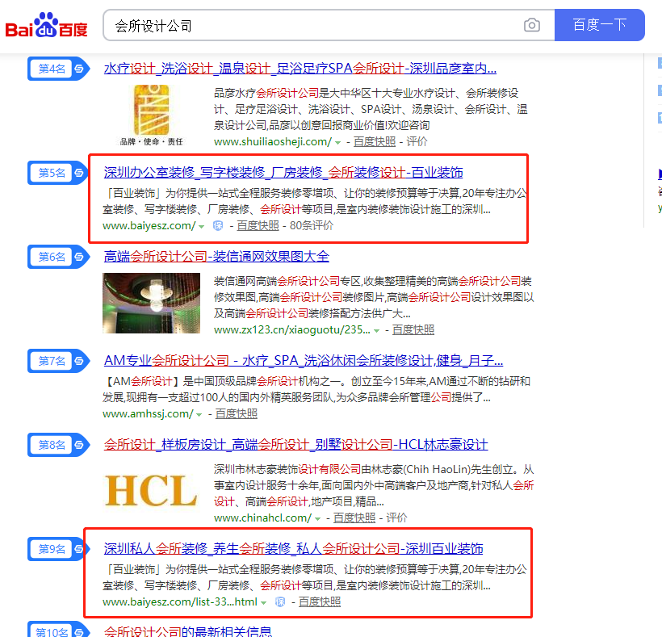662x637 pixels.
Task: Click the 第8名 rank badge
Action: [x=59, y=445]
